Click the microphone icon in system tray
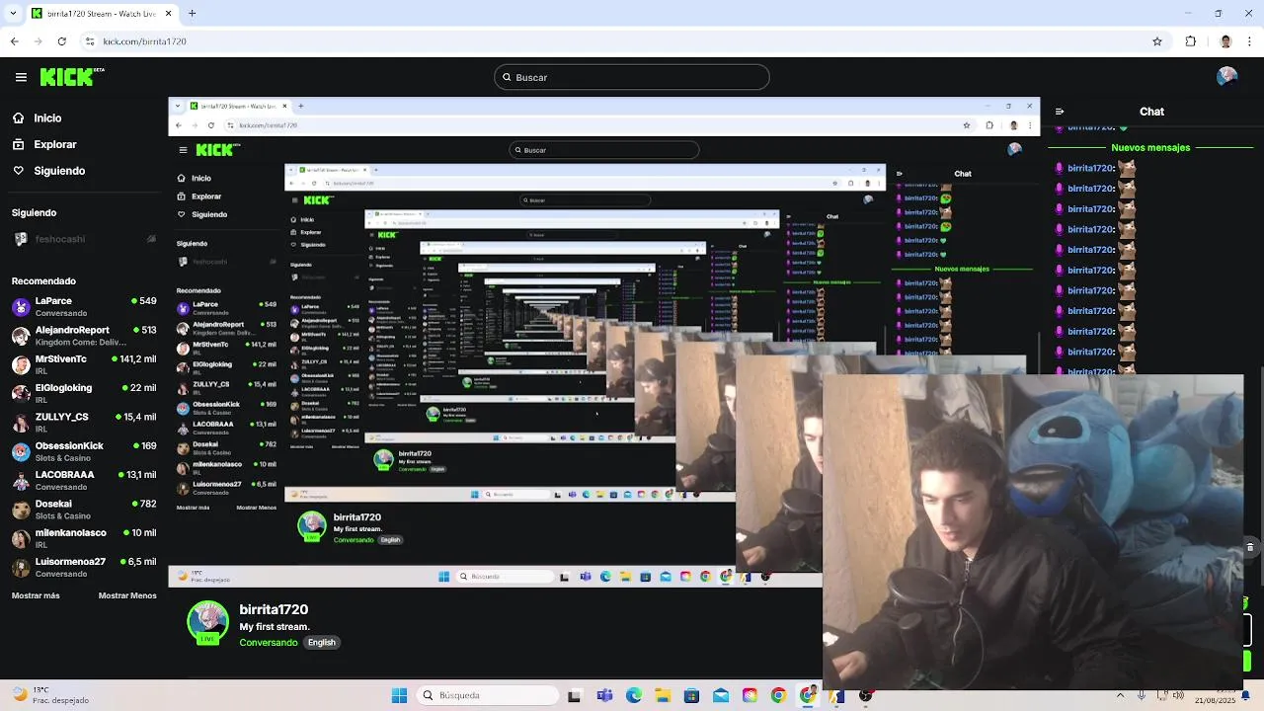 click(x=1143, y=695)
